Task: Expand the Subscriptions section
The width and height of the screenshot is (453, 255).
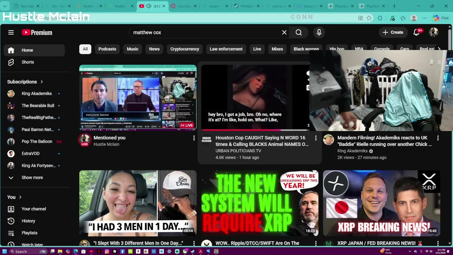Action: 25,81
